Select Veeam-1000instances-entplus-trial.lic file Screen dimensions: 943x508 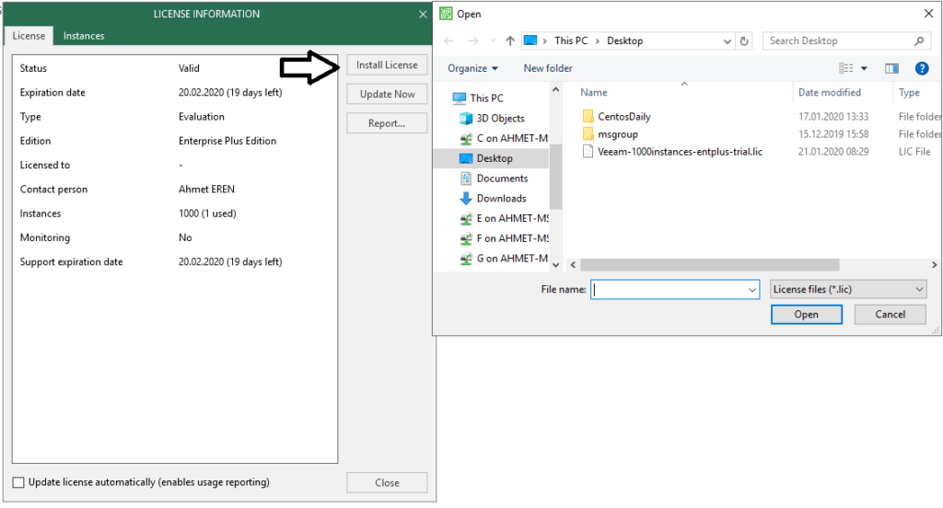[681, 152]
